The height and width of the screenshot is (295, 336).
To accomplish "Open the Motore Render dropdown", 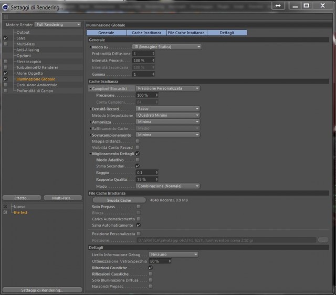I will [x=58, y=25].
